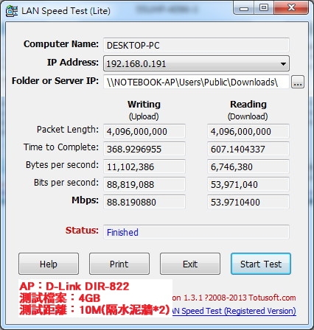Screen dimensions: 314x330
Task: Open the IP Address dropdown arrow
Action: pos(283,64)
